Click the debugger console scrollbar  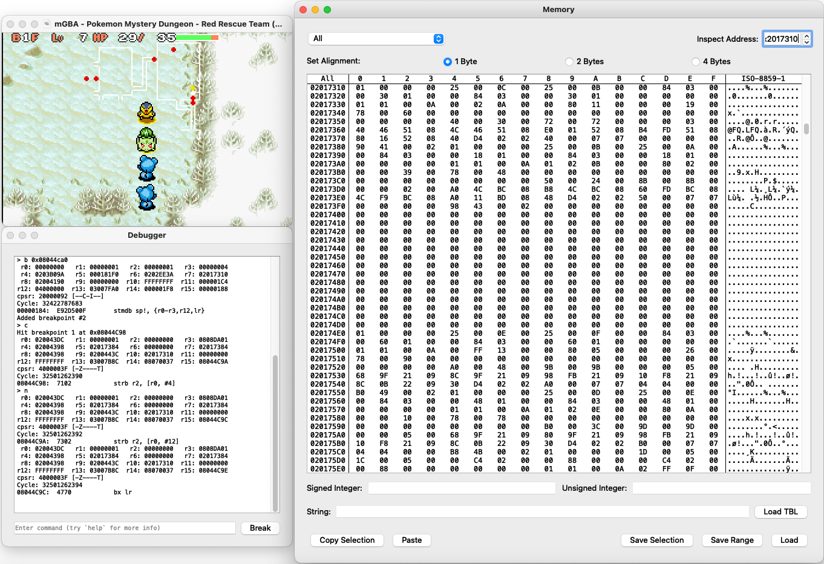point(276,433)
